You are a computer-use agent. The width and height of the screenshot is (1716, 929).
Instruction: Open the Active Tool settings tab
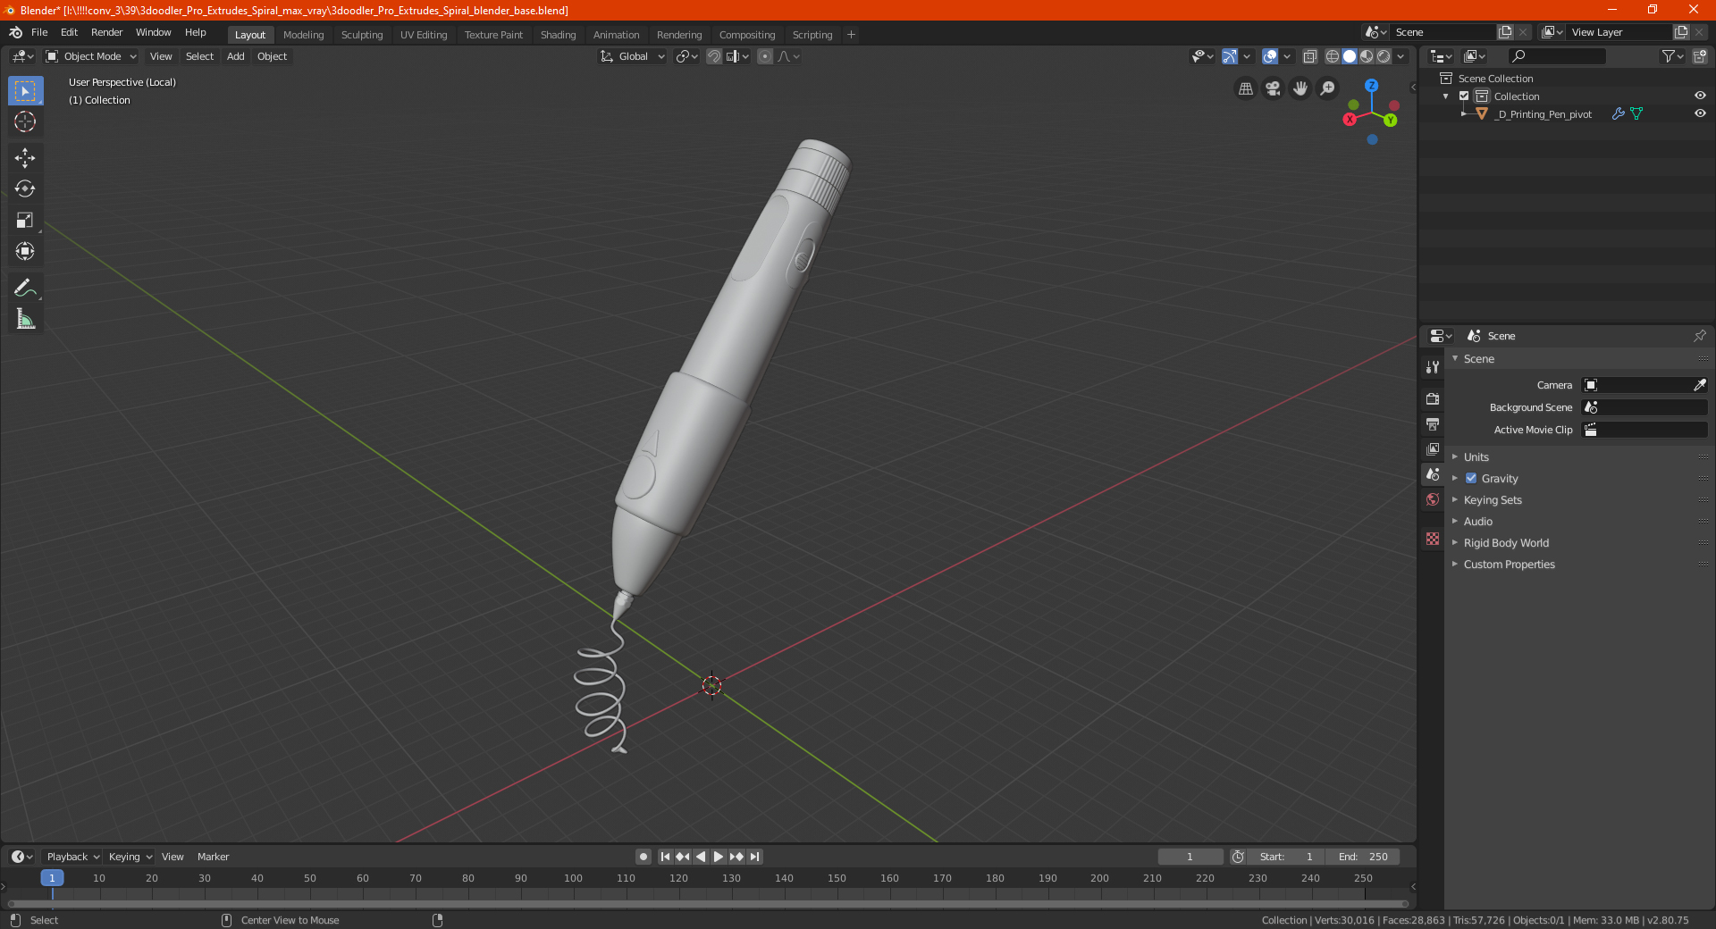[1433, 366]
